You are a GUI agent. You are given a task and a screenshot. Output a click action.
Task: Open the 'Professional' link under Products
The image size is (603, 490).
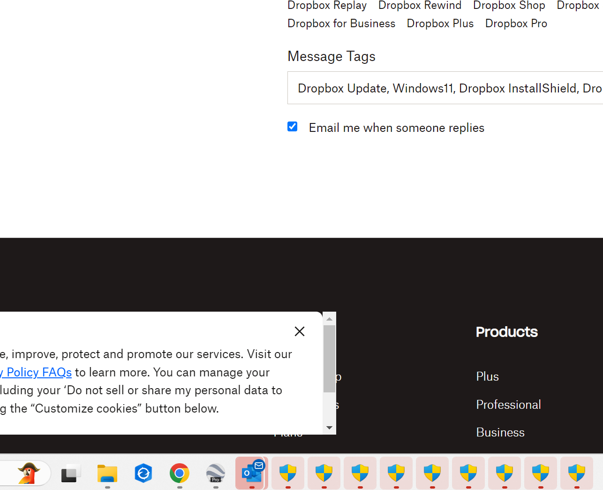pos(508,405)
